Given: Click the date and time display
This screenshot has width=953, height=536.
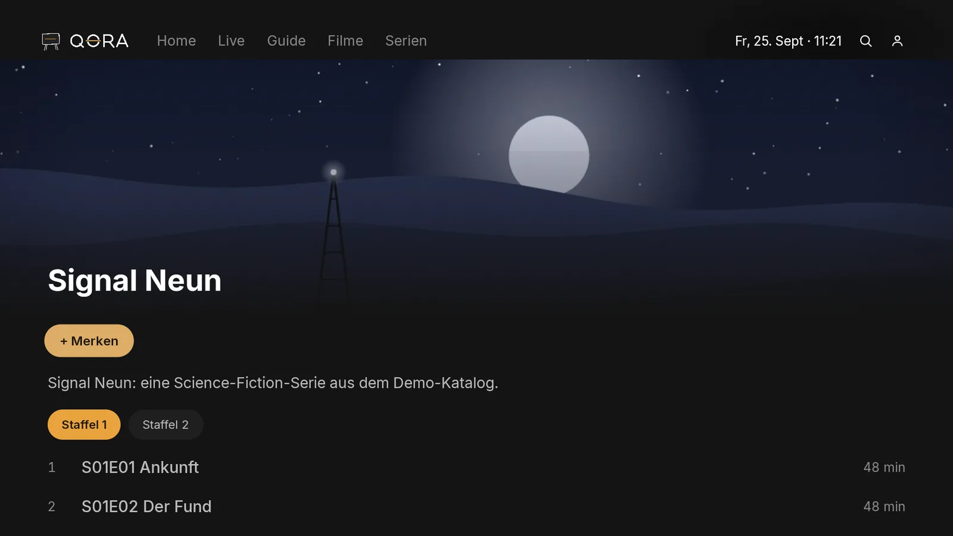Looking at the screenshot, I should click(x=788, y=41).
